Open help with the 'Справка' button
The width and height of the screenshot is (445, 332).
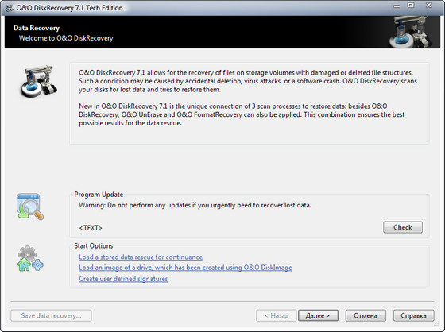click(413, 315)
